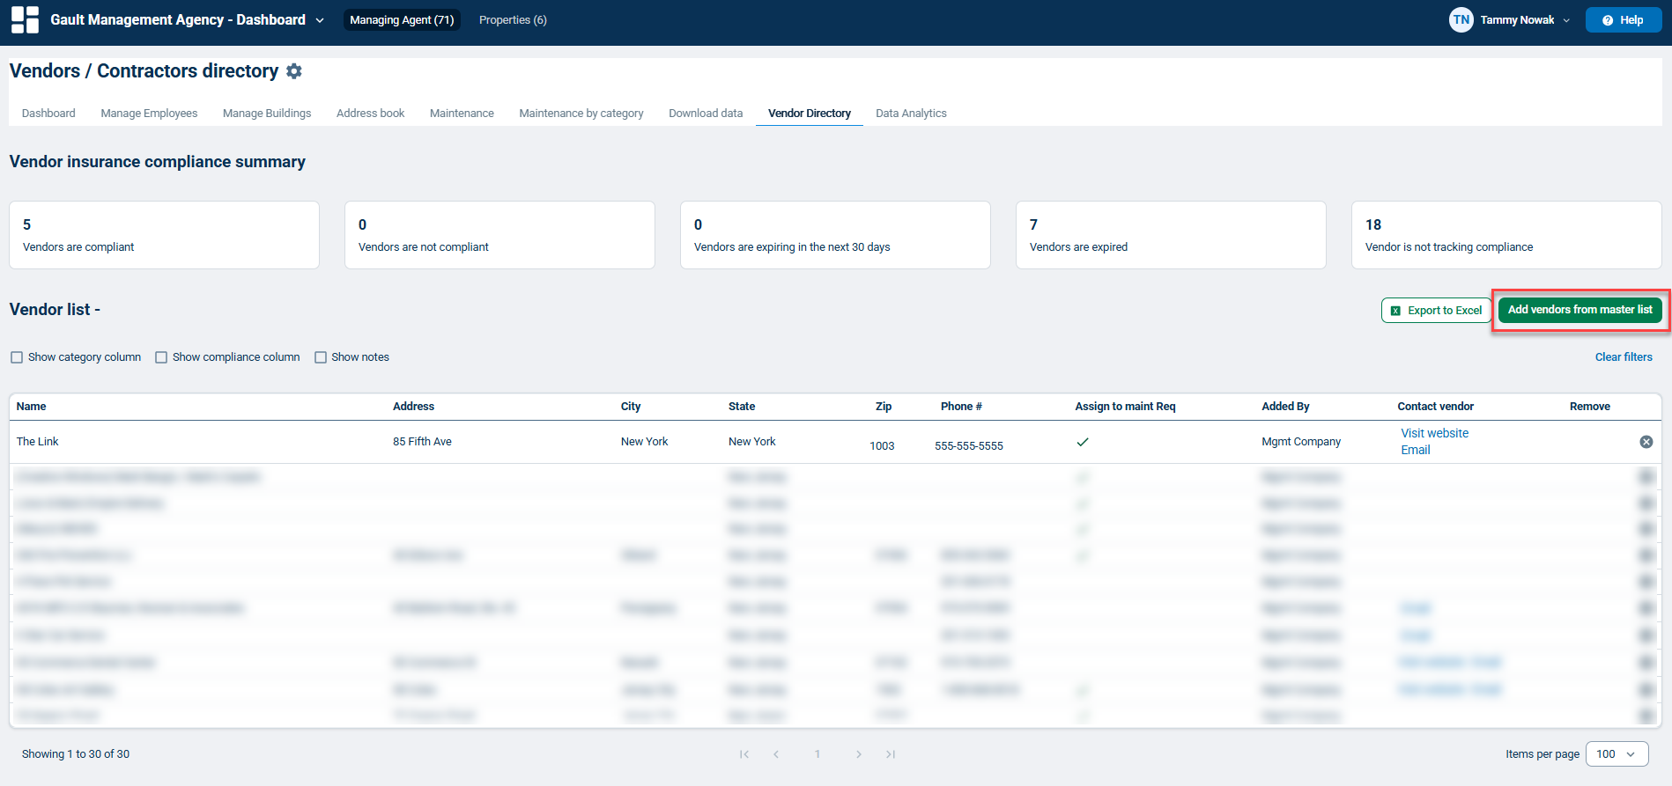The width and height of the screenshot is (1672, 786).
Task: Go to the previous page arrow
Action: coord(776,754)
